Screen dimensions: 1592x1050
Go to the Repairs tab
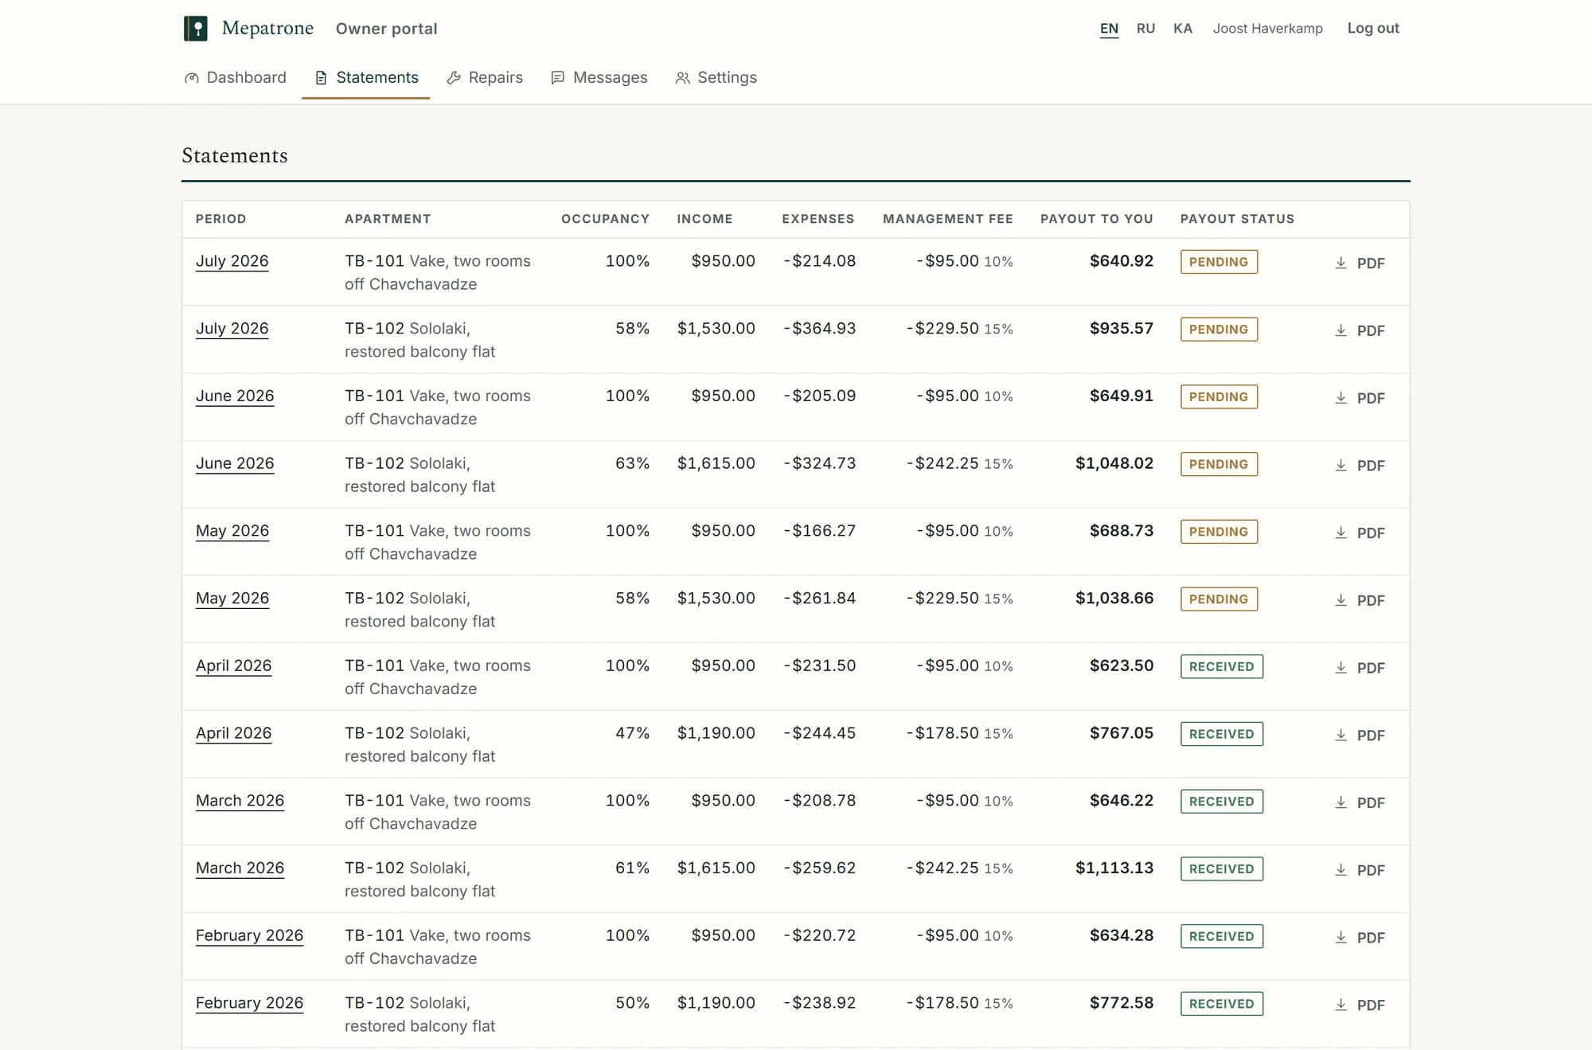[x=485, y=77]
